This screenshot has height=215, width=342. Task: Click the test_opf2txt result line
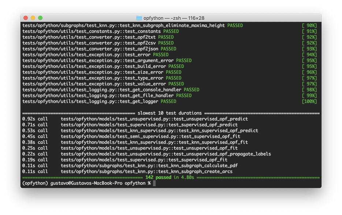tap(98, 37)
